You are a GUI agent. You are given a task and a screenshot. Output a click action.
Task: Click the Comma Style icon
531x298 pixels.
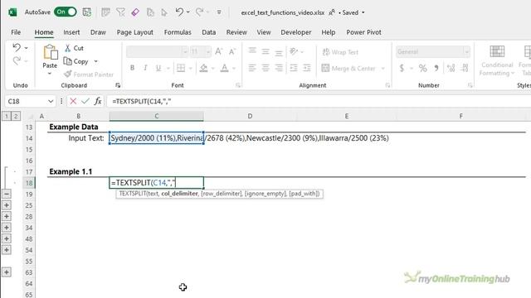(x=436, y=68)
